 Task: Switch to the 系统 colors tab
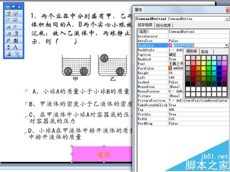coord(204,51)
